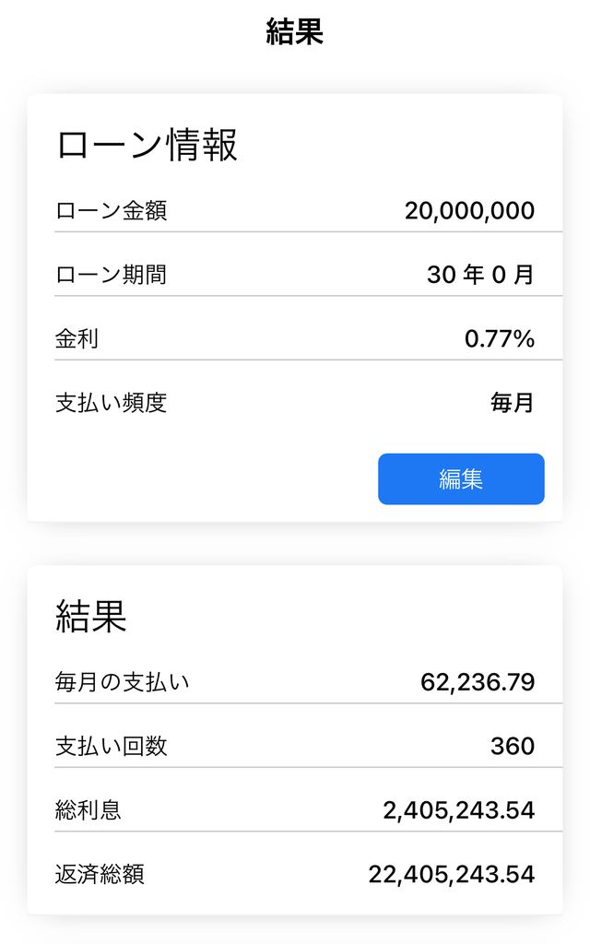Click the ローン期間 row label
590x944 pixels.
[x=111, y=275]
